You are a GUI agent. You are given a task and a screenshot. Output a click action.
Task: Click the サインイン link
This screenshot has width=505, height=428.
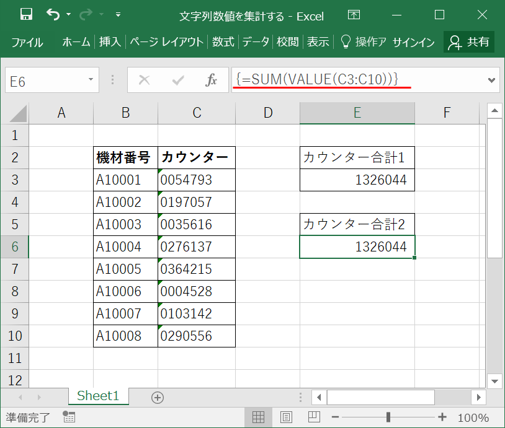pos(414,42)
